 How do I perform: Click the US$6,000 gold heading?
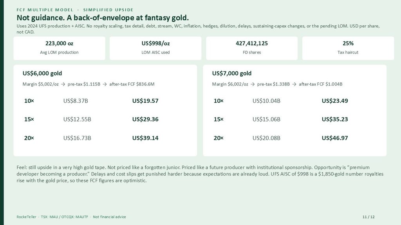point(42,73)
